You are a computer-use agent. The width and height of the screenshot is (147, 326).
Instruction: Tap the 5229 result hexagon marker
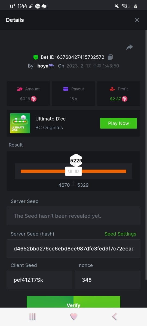(76, 161)
